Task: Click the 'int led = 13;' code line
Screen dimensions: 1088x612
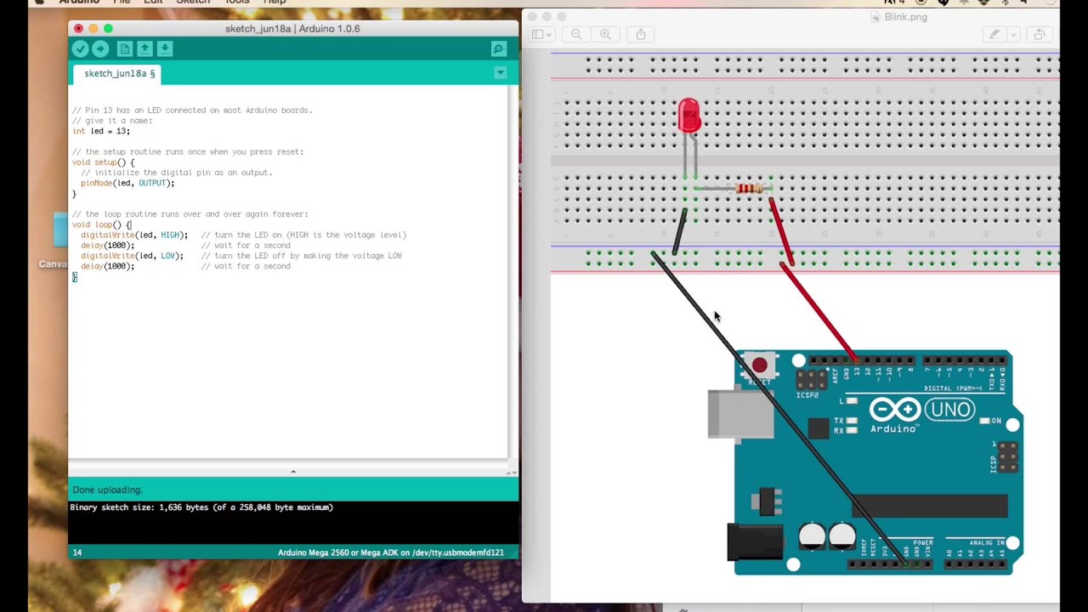Action: (101, 131)
